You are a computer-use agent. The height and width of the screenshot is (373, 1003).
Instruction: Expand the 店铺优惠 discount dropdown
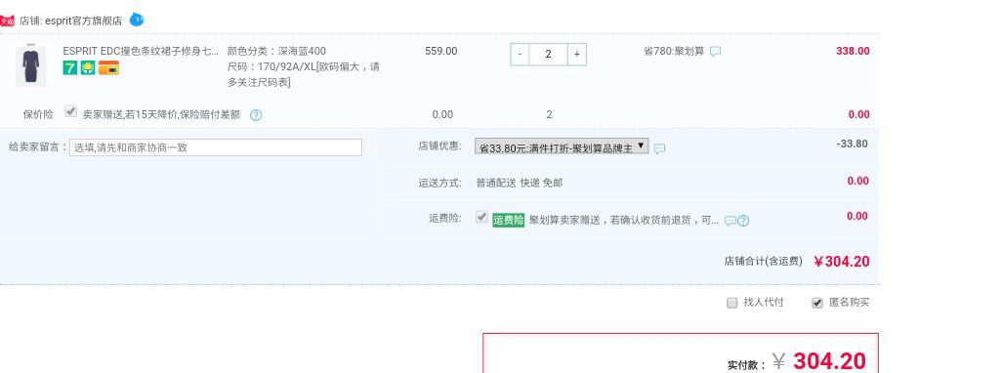[x=562, y=146]
